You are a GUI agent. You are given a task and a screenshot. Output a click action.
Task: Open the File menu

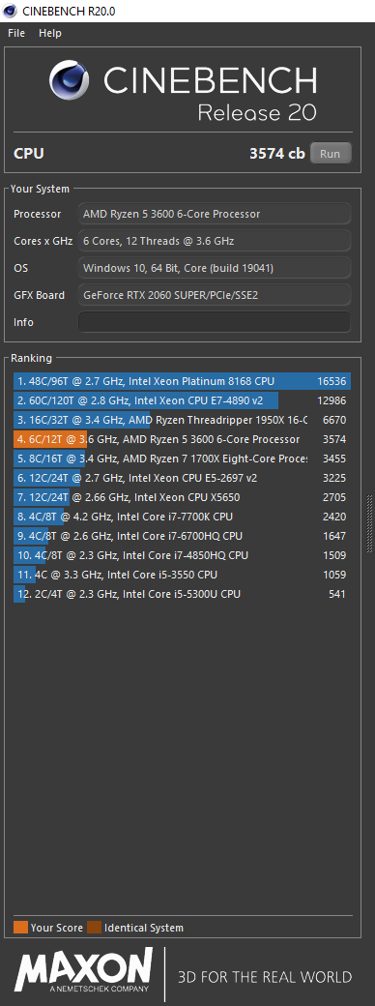pyautogui.click(x=16, y=33)
